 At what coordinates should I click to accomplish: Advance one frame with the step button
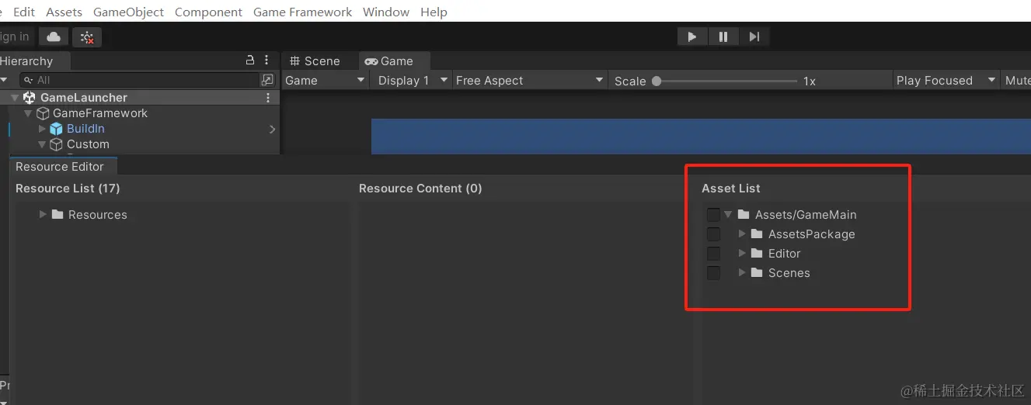(754, 36)
